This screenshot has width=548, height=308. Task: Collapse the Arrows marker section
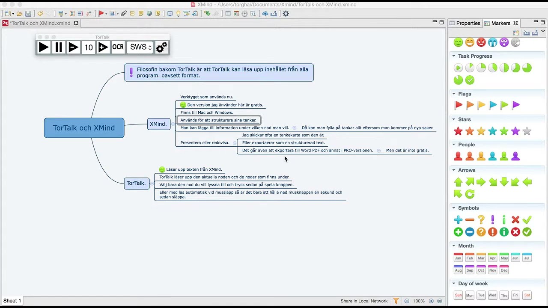point(454,170)
